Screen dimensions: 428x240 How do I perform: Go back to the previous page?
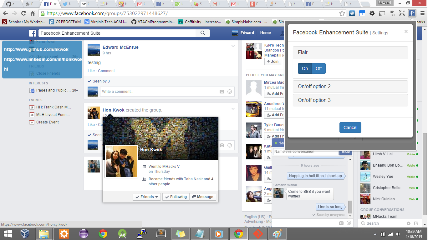tap(5, 13)
